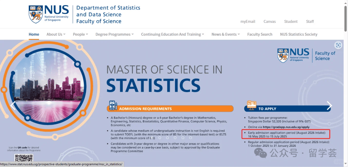
Task: Open the NUS Statistics Society menu item
Action: 298,34
